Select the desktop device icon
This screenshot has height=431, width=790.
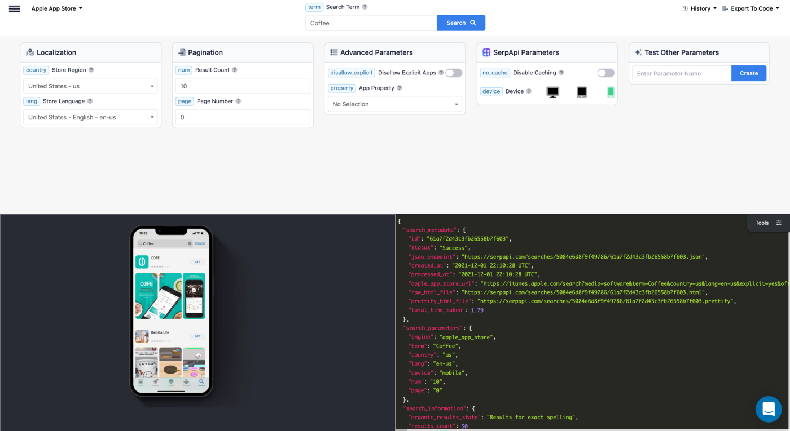click(553, 92)
